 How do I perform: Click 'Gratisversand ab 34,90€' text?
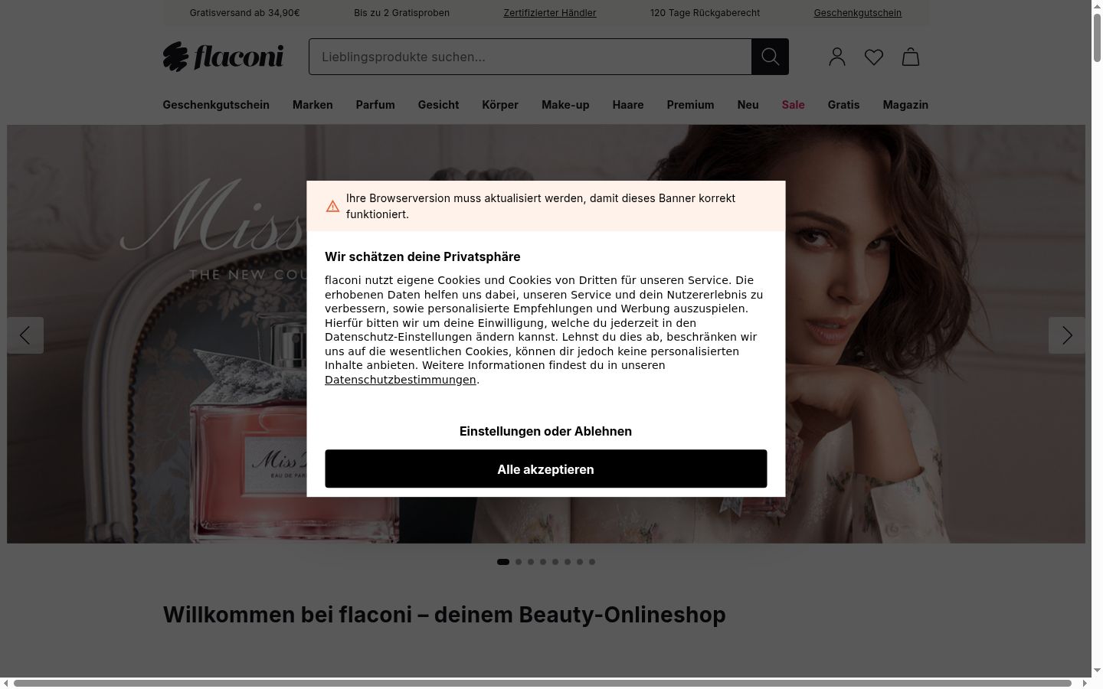tap(245, 13)
